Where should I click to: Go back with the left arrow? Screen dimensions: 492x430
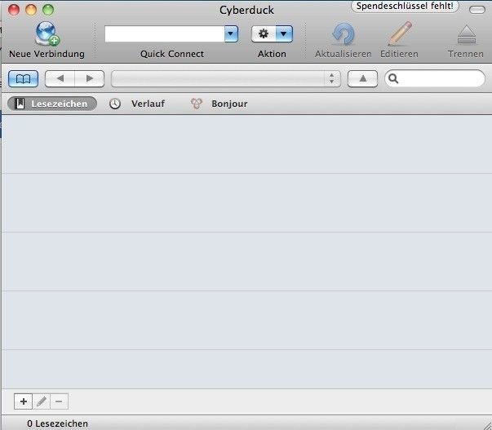click(x=60, y=78)
